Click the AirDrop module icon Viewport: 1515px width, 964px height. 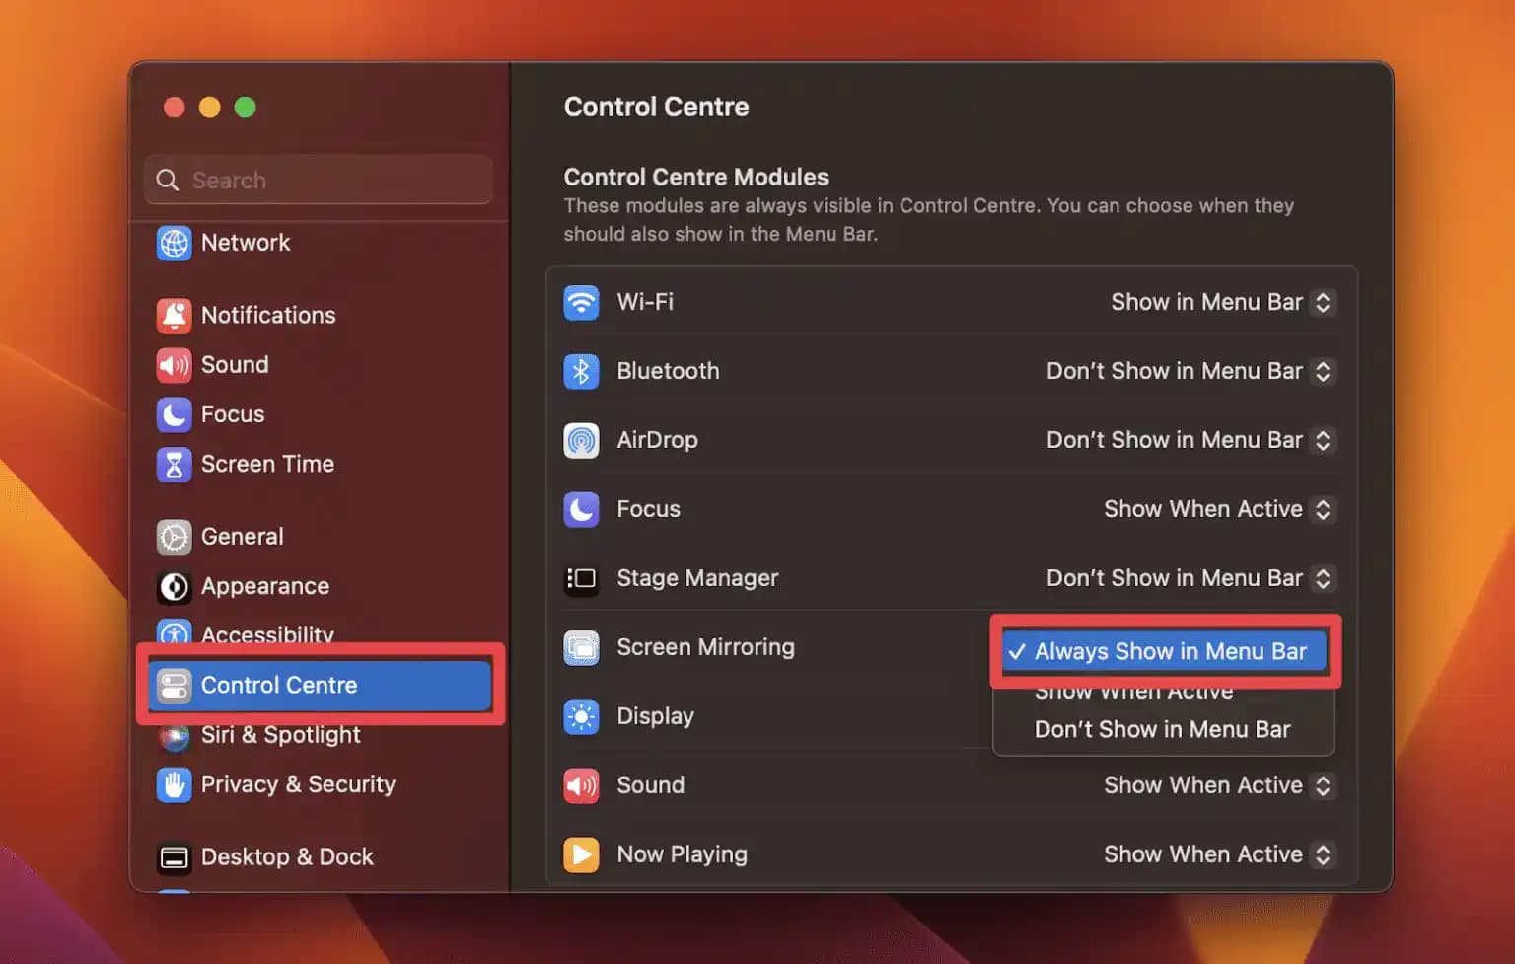pos(582,441)
